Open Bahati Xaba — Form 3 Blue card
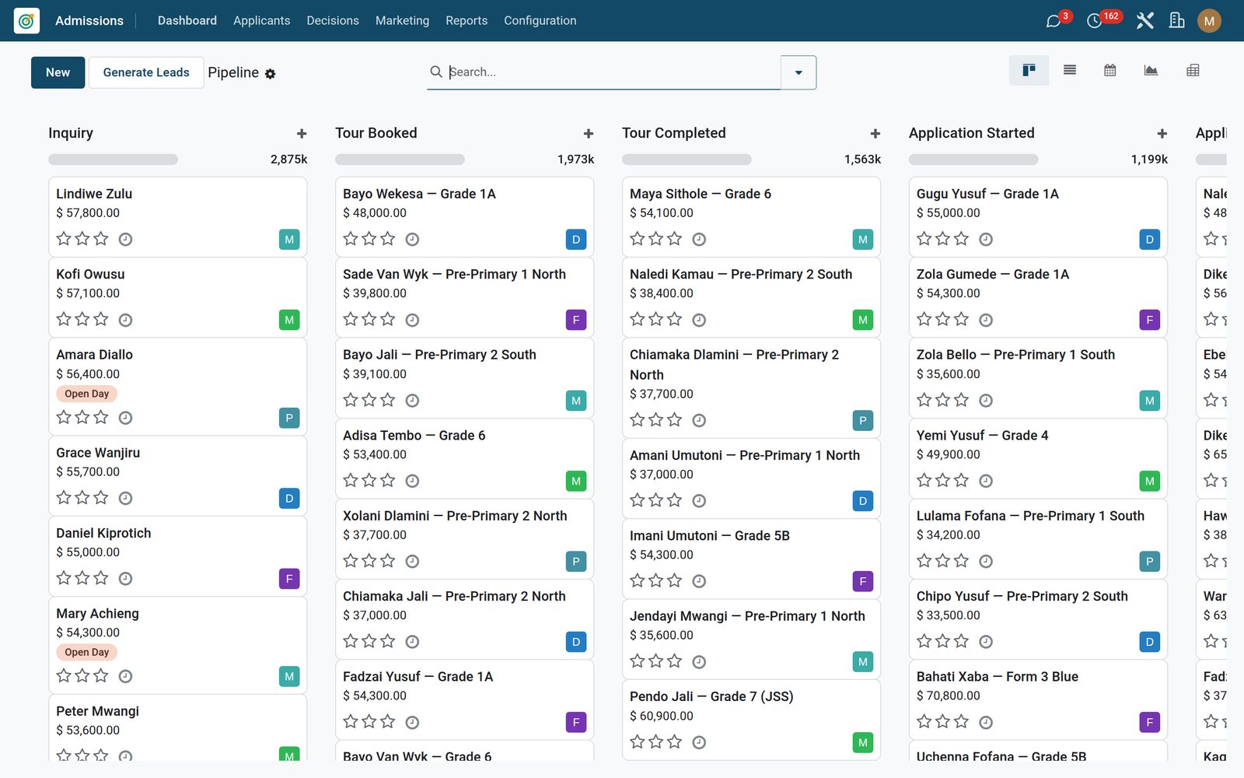The height and width of the screenshot is (778, 1244). (x=1038, y=699)
